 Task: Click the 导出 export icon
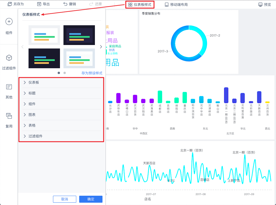point(39,4)
